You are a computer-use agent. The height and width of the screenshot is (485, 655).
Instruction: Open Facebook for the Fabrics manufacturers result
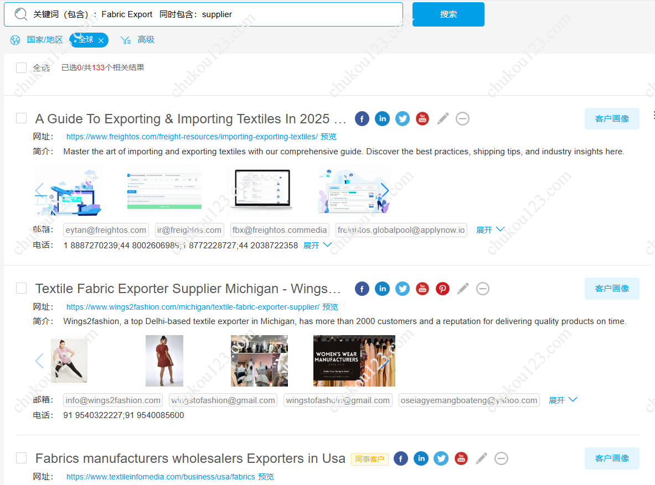[x=401, y=458]
